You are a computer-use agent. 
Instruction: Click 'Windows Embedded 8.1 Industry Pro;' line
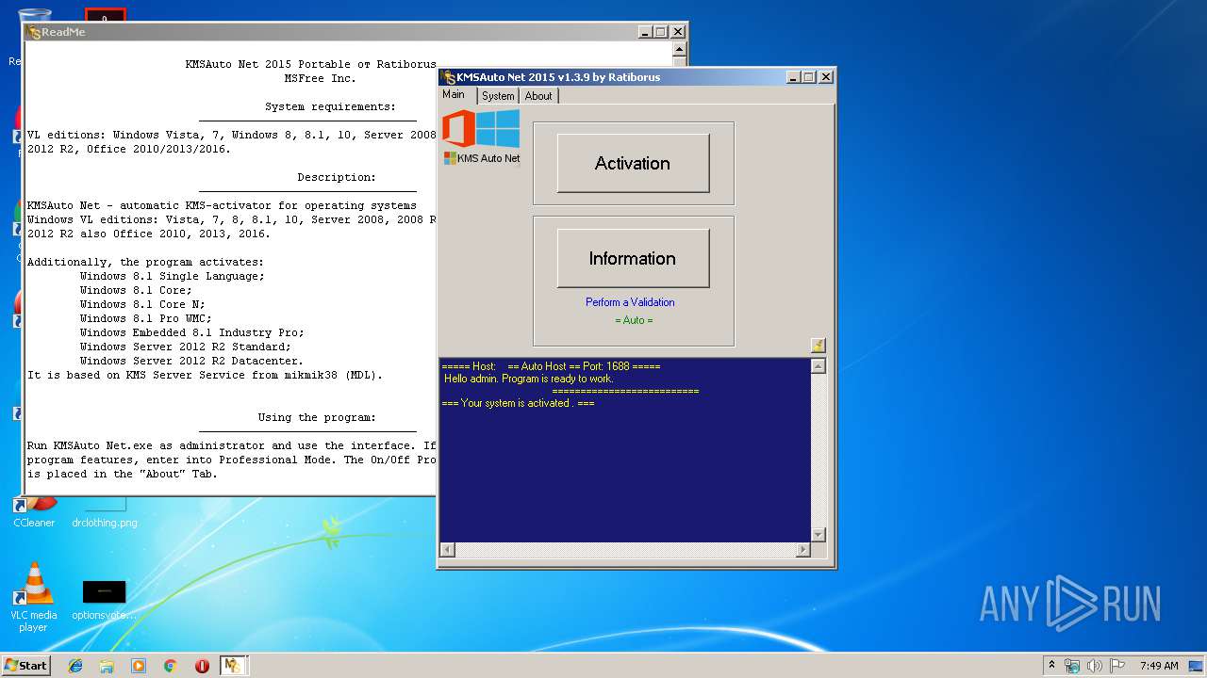(192, 333)
